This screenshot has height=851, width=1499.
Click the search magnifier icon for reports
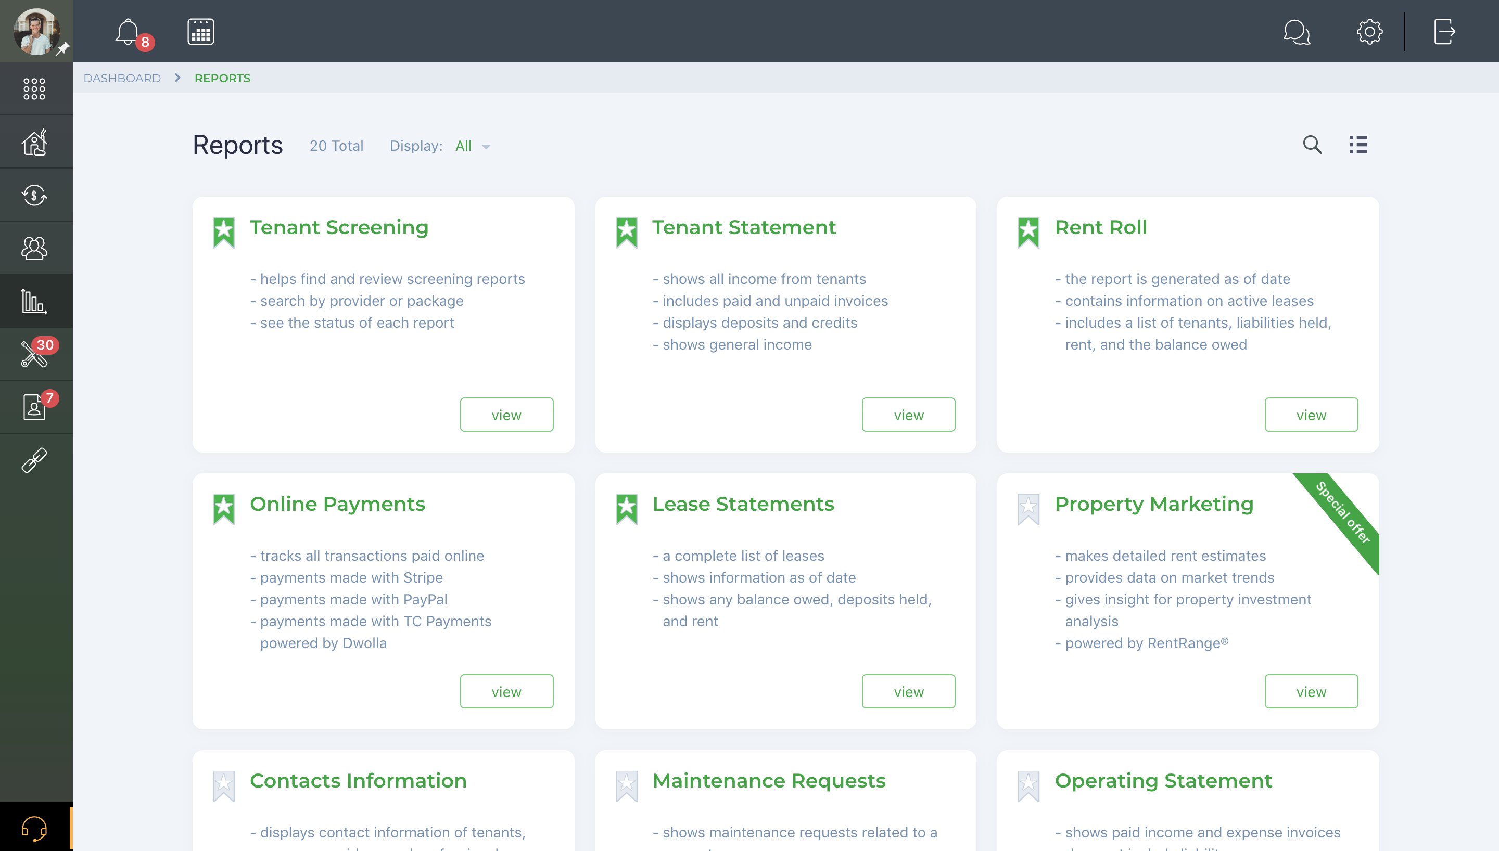tap(1312, 145)
